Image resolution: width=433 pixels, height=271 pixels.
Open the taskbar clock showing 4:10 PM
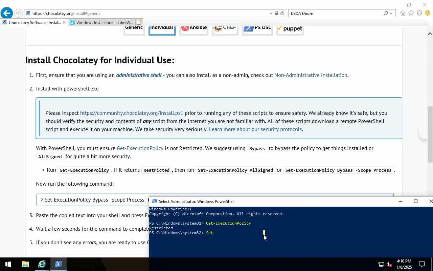(404, 264)
